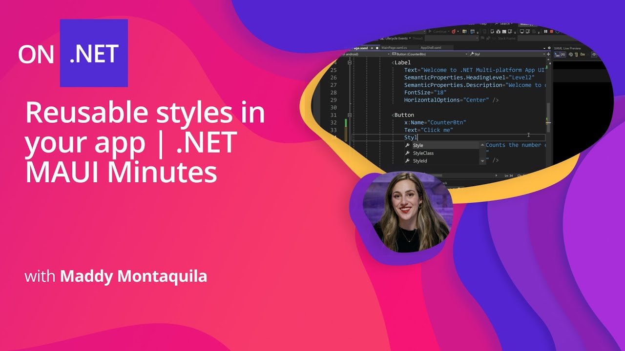Image resolution: width=625 pixels, height=351 pixels.
Task: Open the Help menu
Action: pyautogui.click(x=483, y=23)
